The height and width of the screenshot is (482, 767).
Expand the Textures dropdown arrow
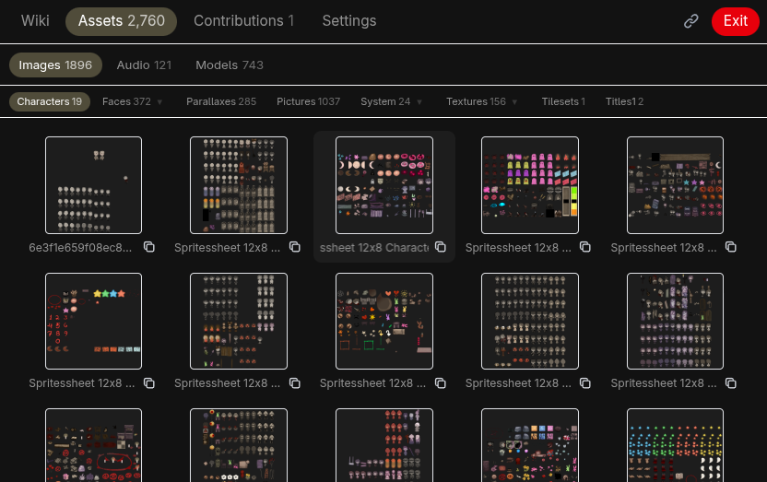(514, 102)
